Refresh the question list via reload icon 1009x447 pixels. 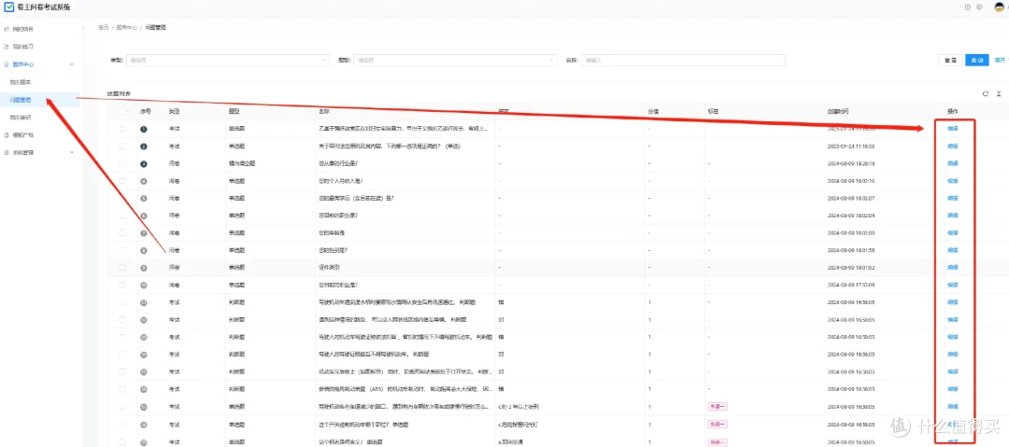click(986, 93)
